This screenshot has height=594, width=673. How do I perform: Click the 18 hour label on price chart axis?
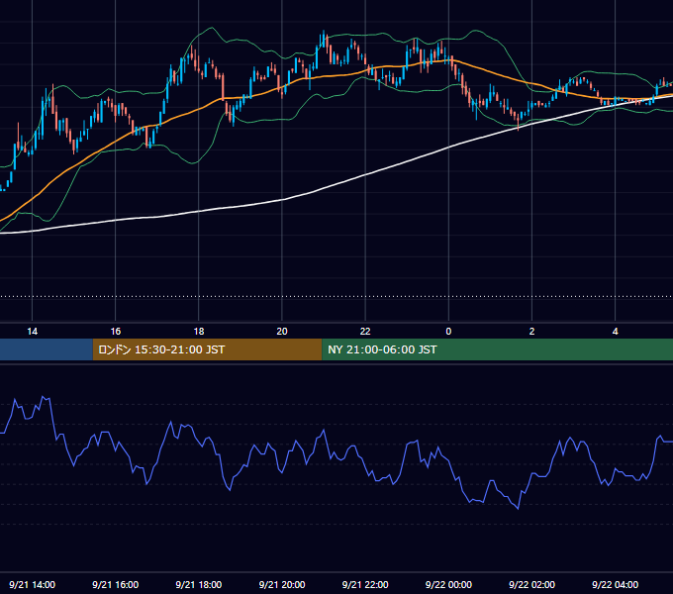[x=199, y=332]
